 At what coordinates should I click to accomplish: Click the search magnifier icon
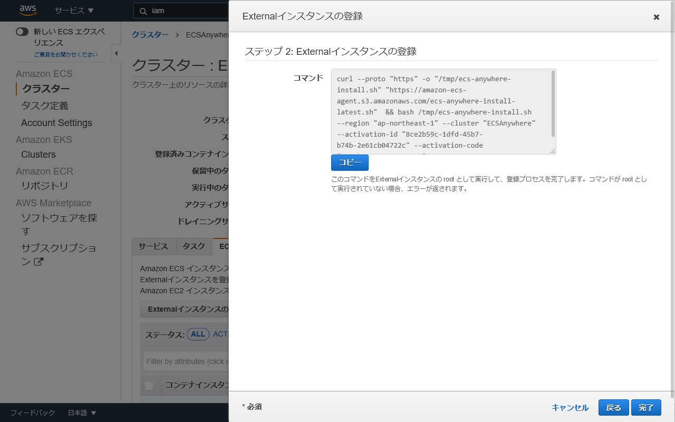[143, 11]
